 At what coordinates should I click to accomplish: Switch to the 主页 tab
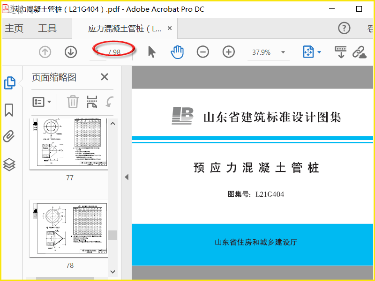14,29
